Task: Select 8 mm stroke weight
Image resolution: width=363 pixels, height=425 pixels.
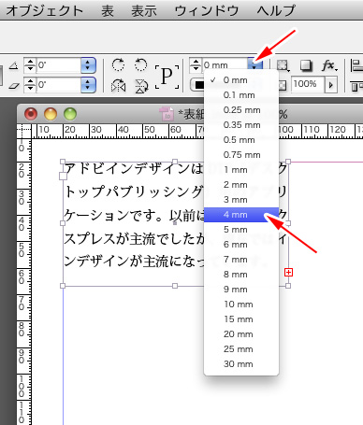Action: [x=241, y=275]
